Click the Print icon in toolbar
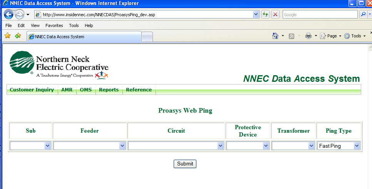This screenshot has width=372, height=189. pyautogui.click(x=308, y=36)
